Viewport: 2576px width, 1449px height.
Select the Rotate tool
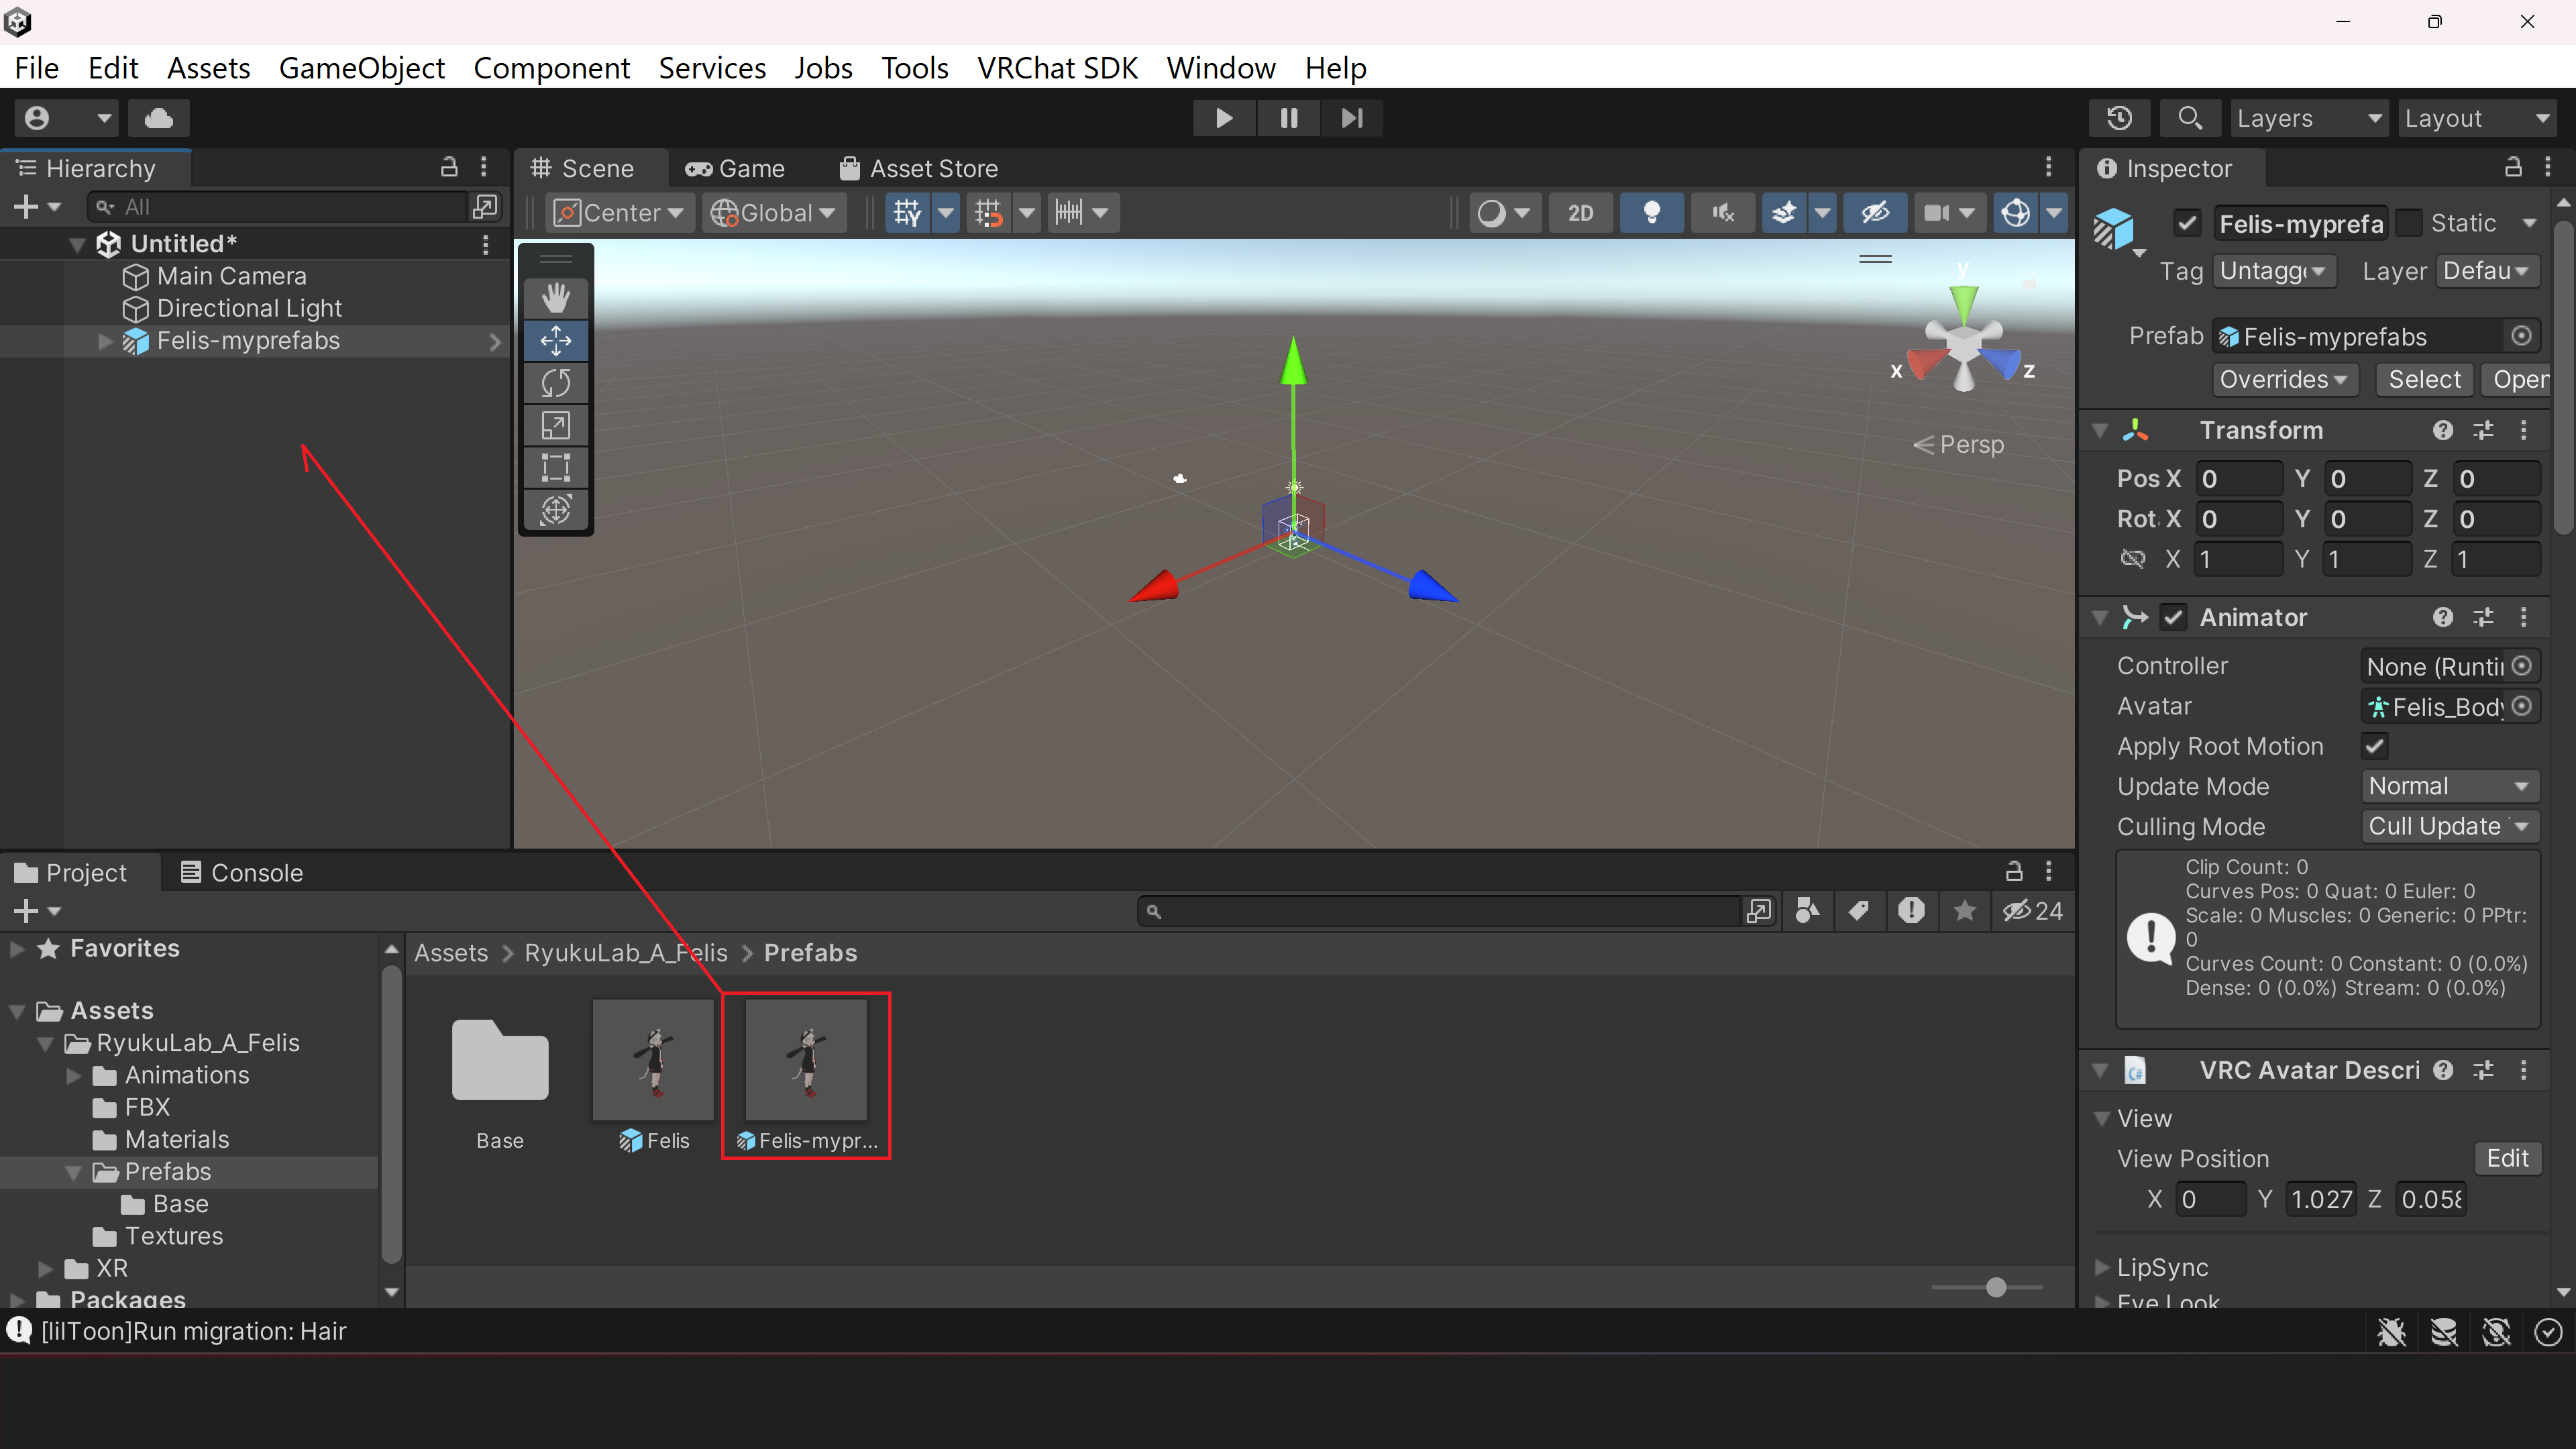[556, 383]
